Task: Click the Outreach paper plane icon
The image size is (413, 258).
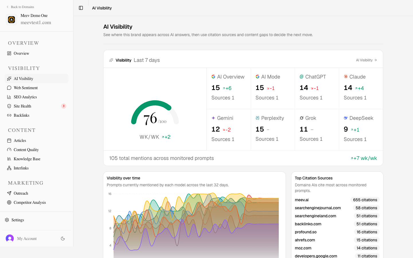Action: 9,193
